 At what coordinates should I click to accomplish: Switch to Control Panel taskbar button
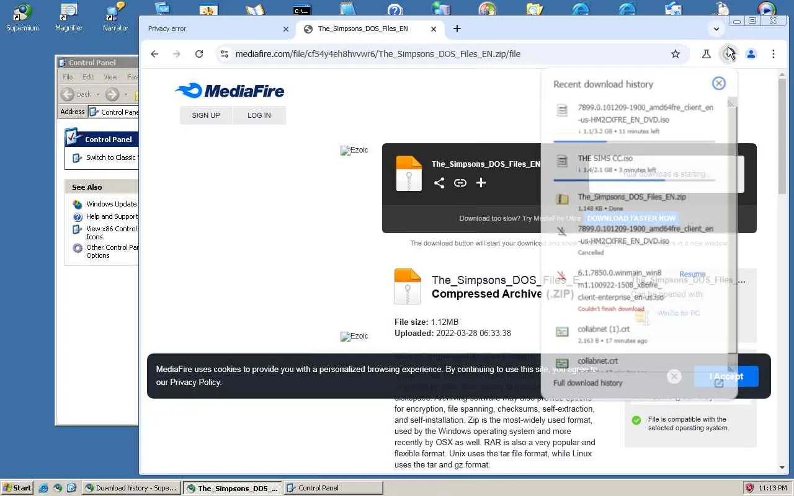click(333, 488)
